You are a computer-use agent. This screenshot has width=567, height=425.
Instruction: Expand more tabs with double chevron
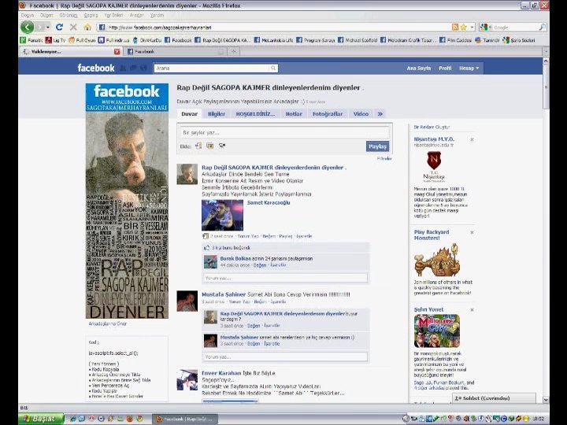[x=380, y=114]
